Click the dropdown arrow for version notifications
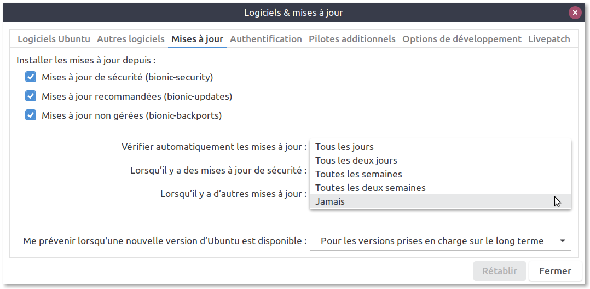 pos(563,241)
